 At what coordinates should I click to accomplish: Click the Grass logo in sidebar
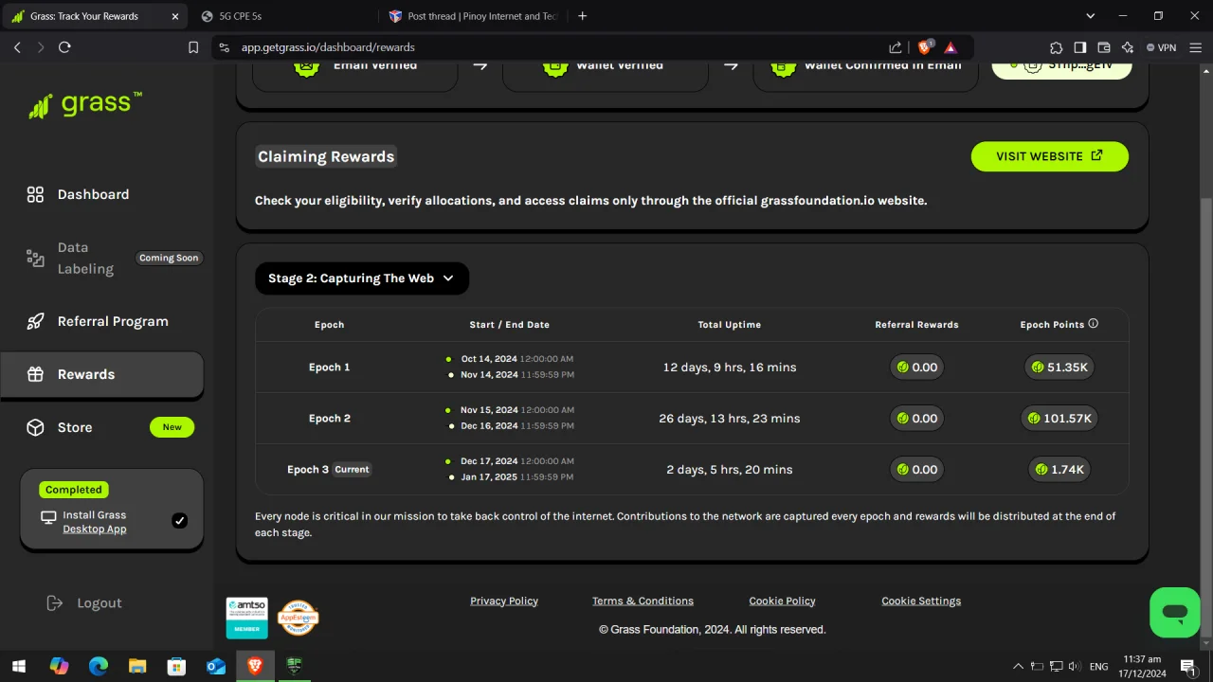click(85, 104)
